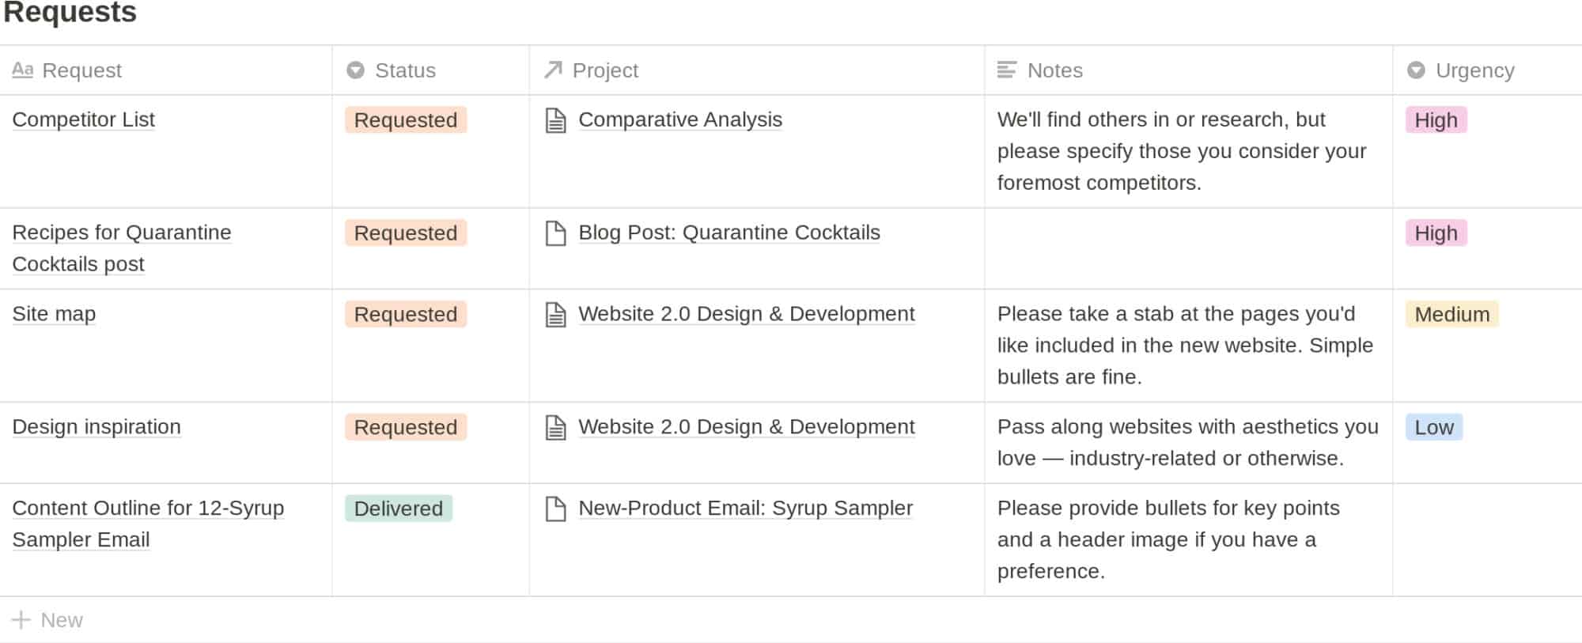
Task: Open the Requested status on Competitor List
Action: (405, 119)
